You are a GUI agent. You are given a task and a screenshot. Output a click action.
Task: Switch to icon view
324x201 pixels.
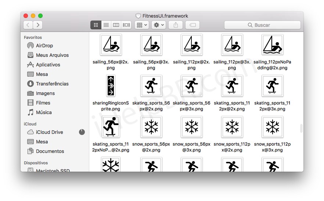(x=96, y=25)
